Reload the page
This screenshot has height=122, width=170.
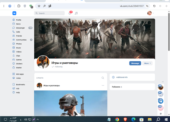point(154,6)
